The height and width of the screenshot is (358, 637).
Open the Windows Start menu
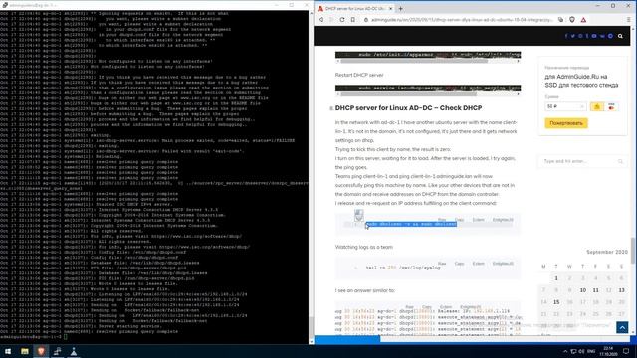point(8,351)
